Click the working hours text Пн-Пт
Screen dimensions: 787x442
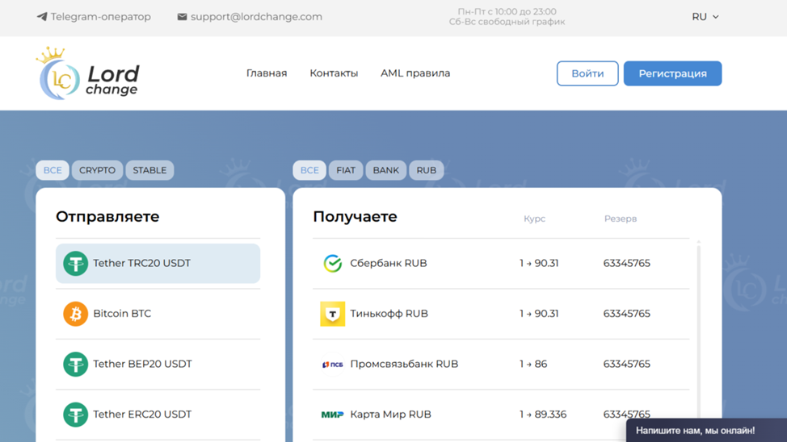coord(507,11)
